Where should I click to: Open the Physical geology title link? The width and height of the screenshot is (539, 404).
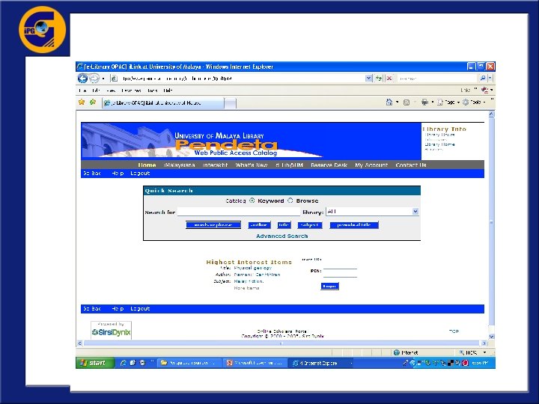[253, 268]
